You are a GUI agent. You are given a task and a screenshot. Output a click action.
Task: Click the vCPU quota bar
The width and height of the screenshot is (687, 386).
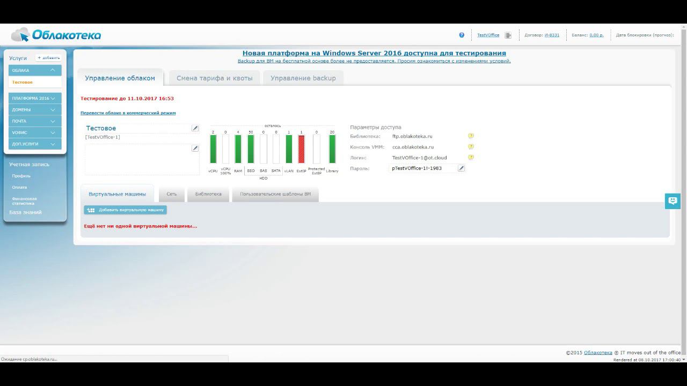213,149
